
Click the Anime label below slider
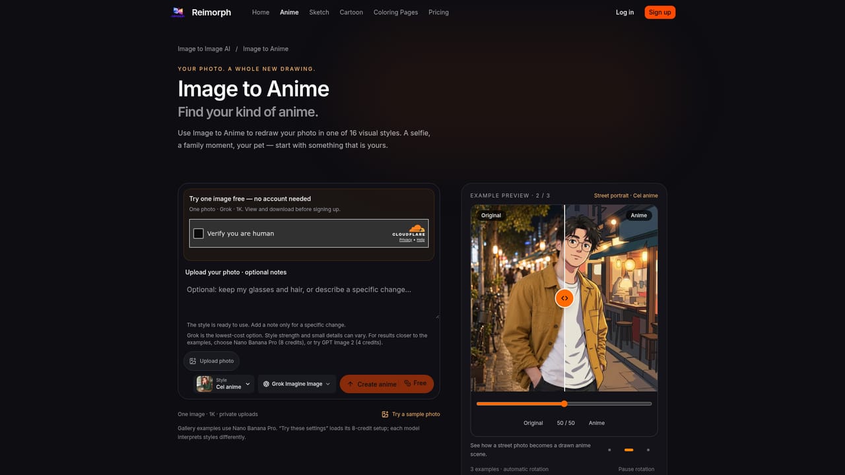[x=597, y=423]
